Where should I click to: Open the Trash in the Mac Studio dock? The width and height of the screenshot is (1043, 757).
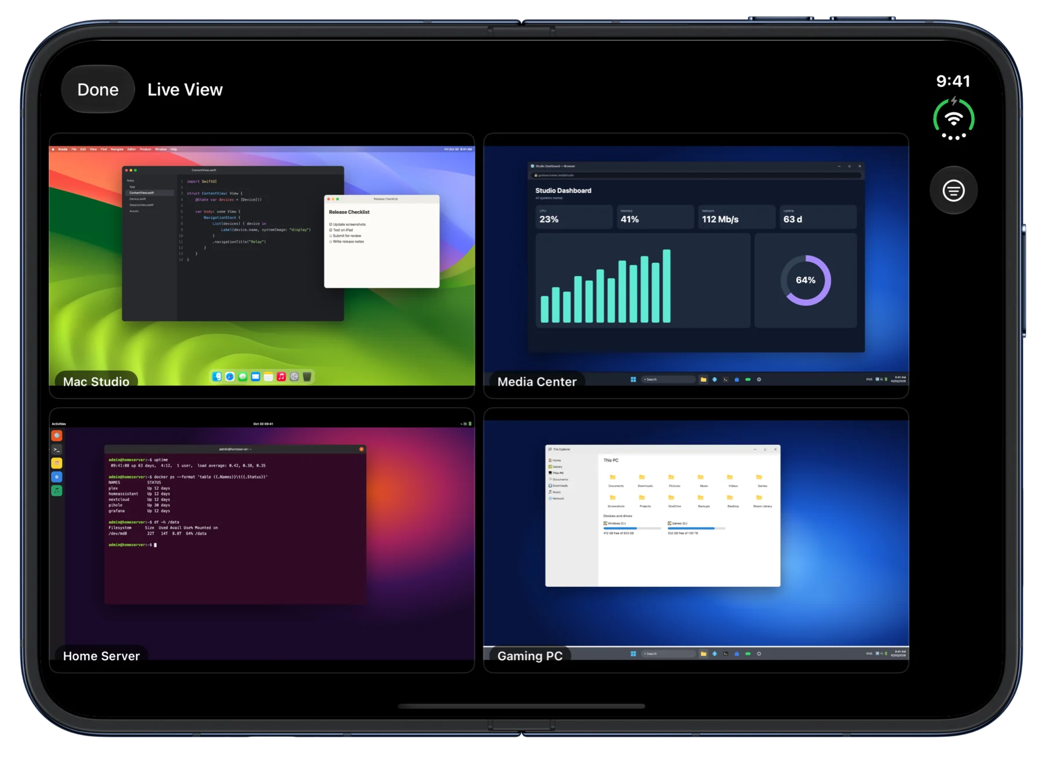click(x=307, y=377)
